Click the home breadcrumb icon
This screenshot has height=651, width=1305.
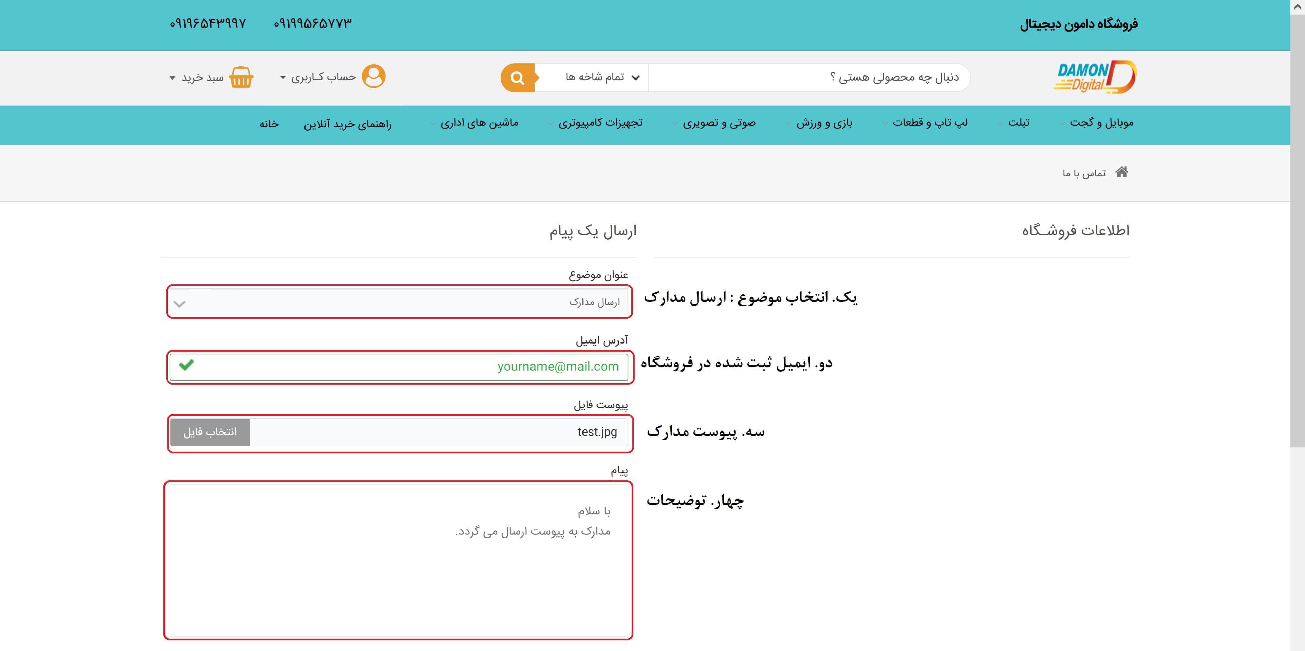[x=1121, y=172]
